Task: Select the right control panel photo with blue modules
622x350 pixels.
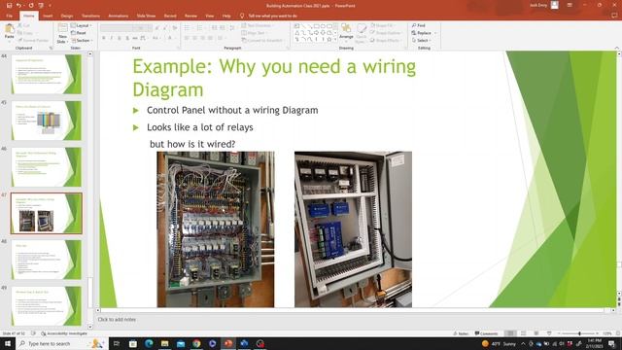Action: 353,229
